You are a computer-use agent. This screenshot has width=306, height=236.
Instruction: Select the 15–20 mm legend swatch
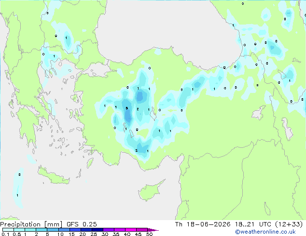pyautogui.click(x=75, y=230)
